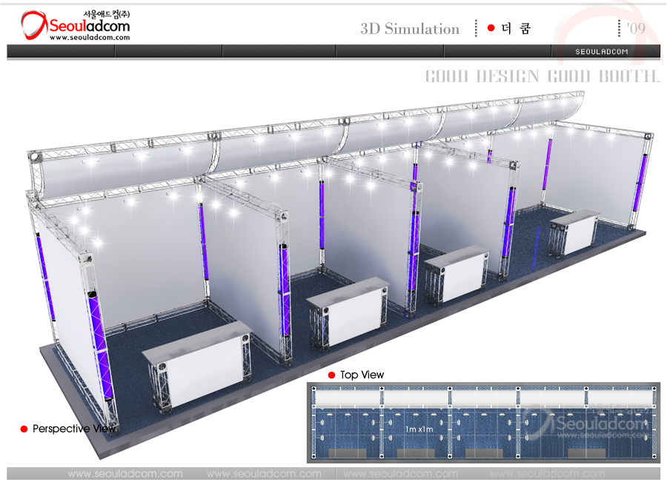Click the red bullet beside Perspective View
Image resolution: width=667 pixels, height=482 pixels.
point(24,429)
